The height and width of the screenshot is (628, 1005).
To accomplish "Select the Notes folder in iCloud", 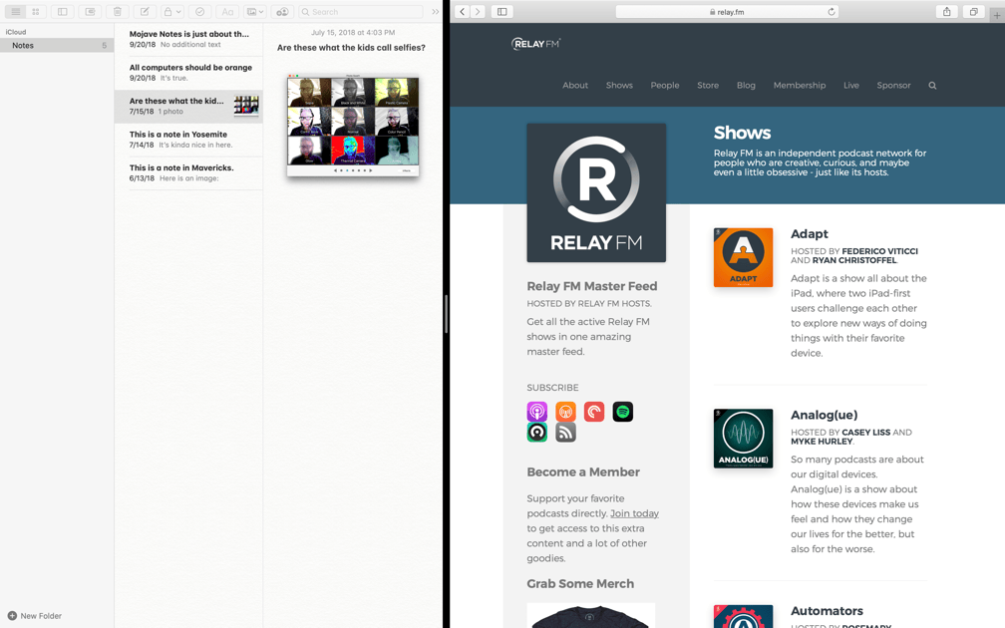I will 57,46.
